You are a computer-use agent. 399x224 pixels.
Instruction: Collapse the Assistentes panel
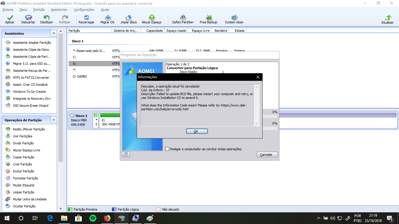pyautogui.click(x=53, y=34)
